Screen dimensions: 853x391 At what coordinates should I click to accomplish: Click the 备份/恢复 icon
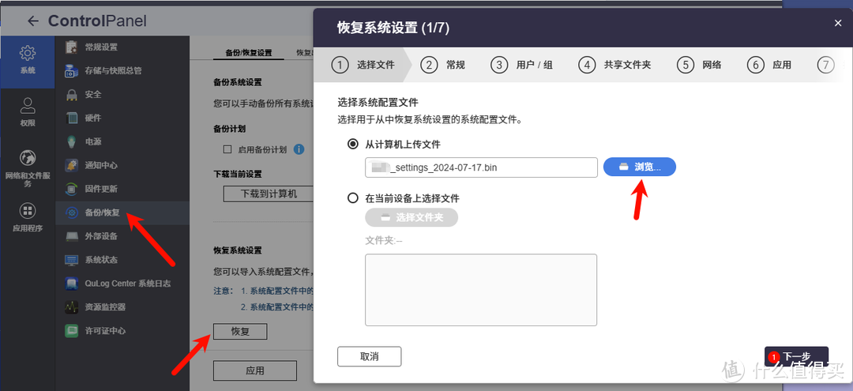click(x=72, y=212)
